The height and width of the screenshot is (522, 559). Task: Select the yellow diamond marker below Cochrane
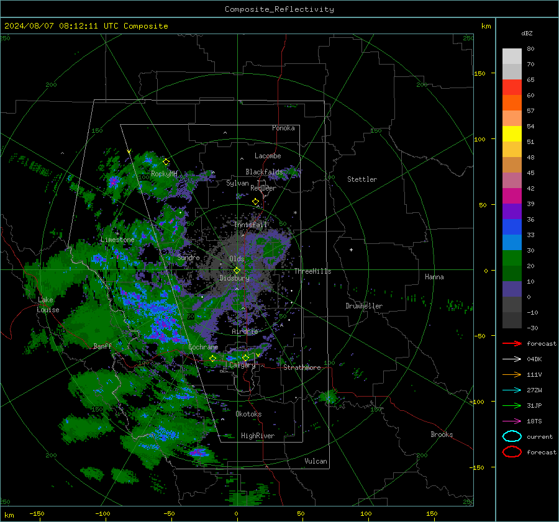tap(213, 359)
